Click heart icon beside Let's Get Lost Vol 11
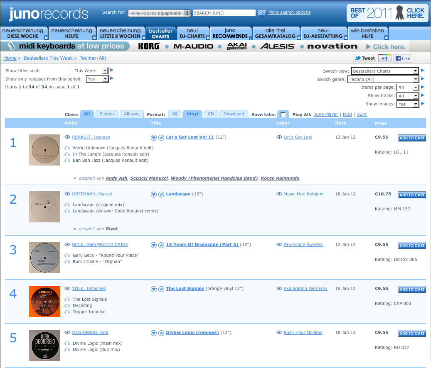 (153, 137)
